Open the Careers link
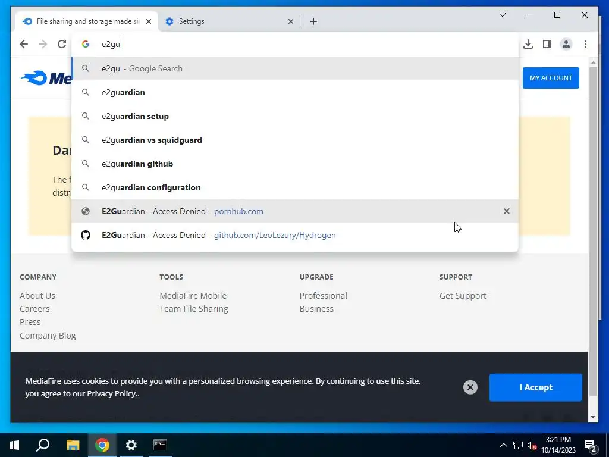Screen dimensions: 609x457 (x=34, y=309)
